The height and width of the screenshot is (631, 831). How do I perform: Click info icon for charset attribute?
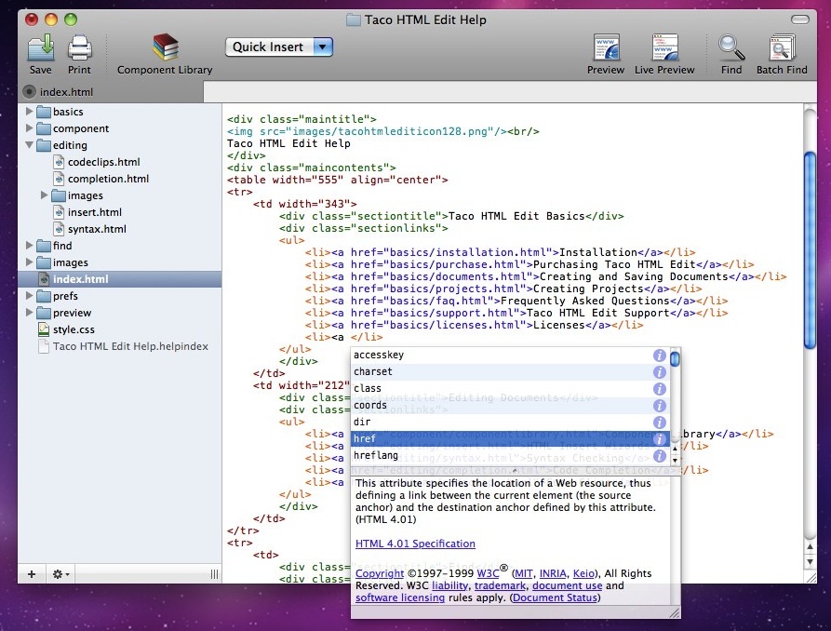[659, 372]
